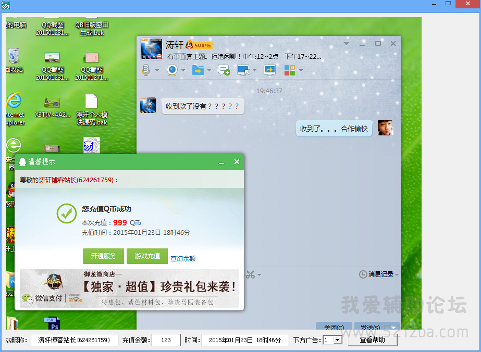Image resolution: width=481 pixels, height=352 pixels.
Task: Expand the screenshot options arrow
Action: (x=259, y=275)
